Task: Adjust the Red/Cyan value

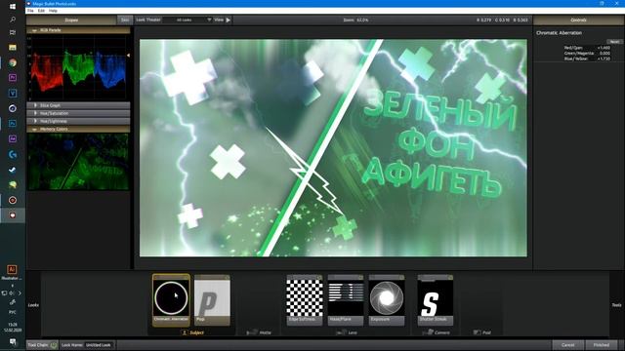Action: (604, 48)
